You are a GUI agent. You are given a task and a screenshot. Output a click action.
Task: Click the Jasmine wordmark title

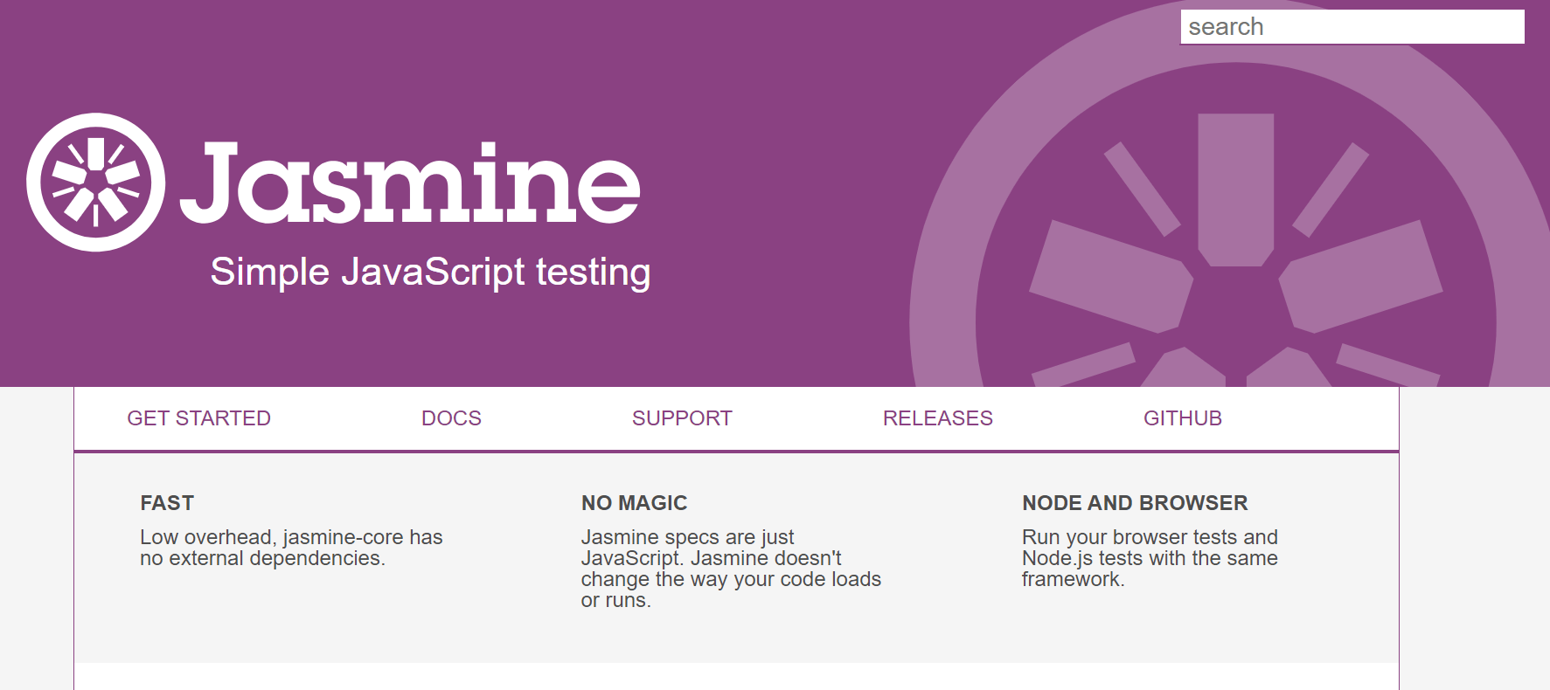pyautogui.click(x=410, y=182)
